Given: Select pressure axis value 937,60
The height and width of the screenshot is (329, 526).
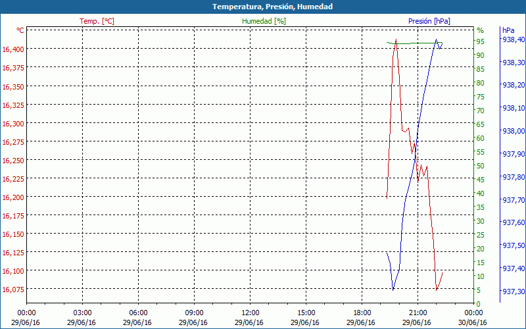Looking at the screenshot, I should pyautogui.click(x=514, y=222).
